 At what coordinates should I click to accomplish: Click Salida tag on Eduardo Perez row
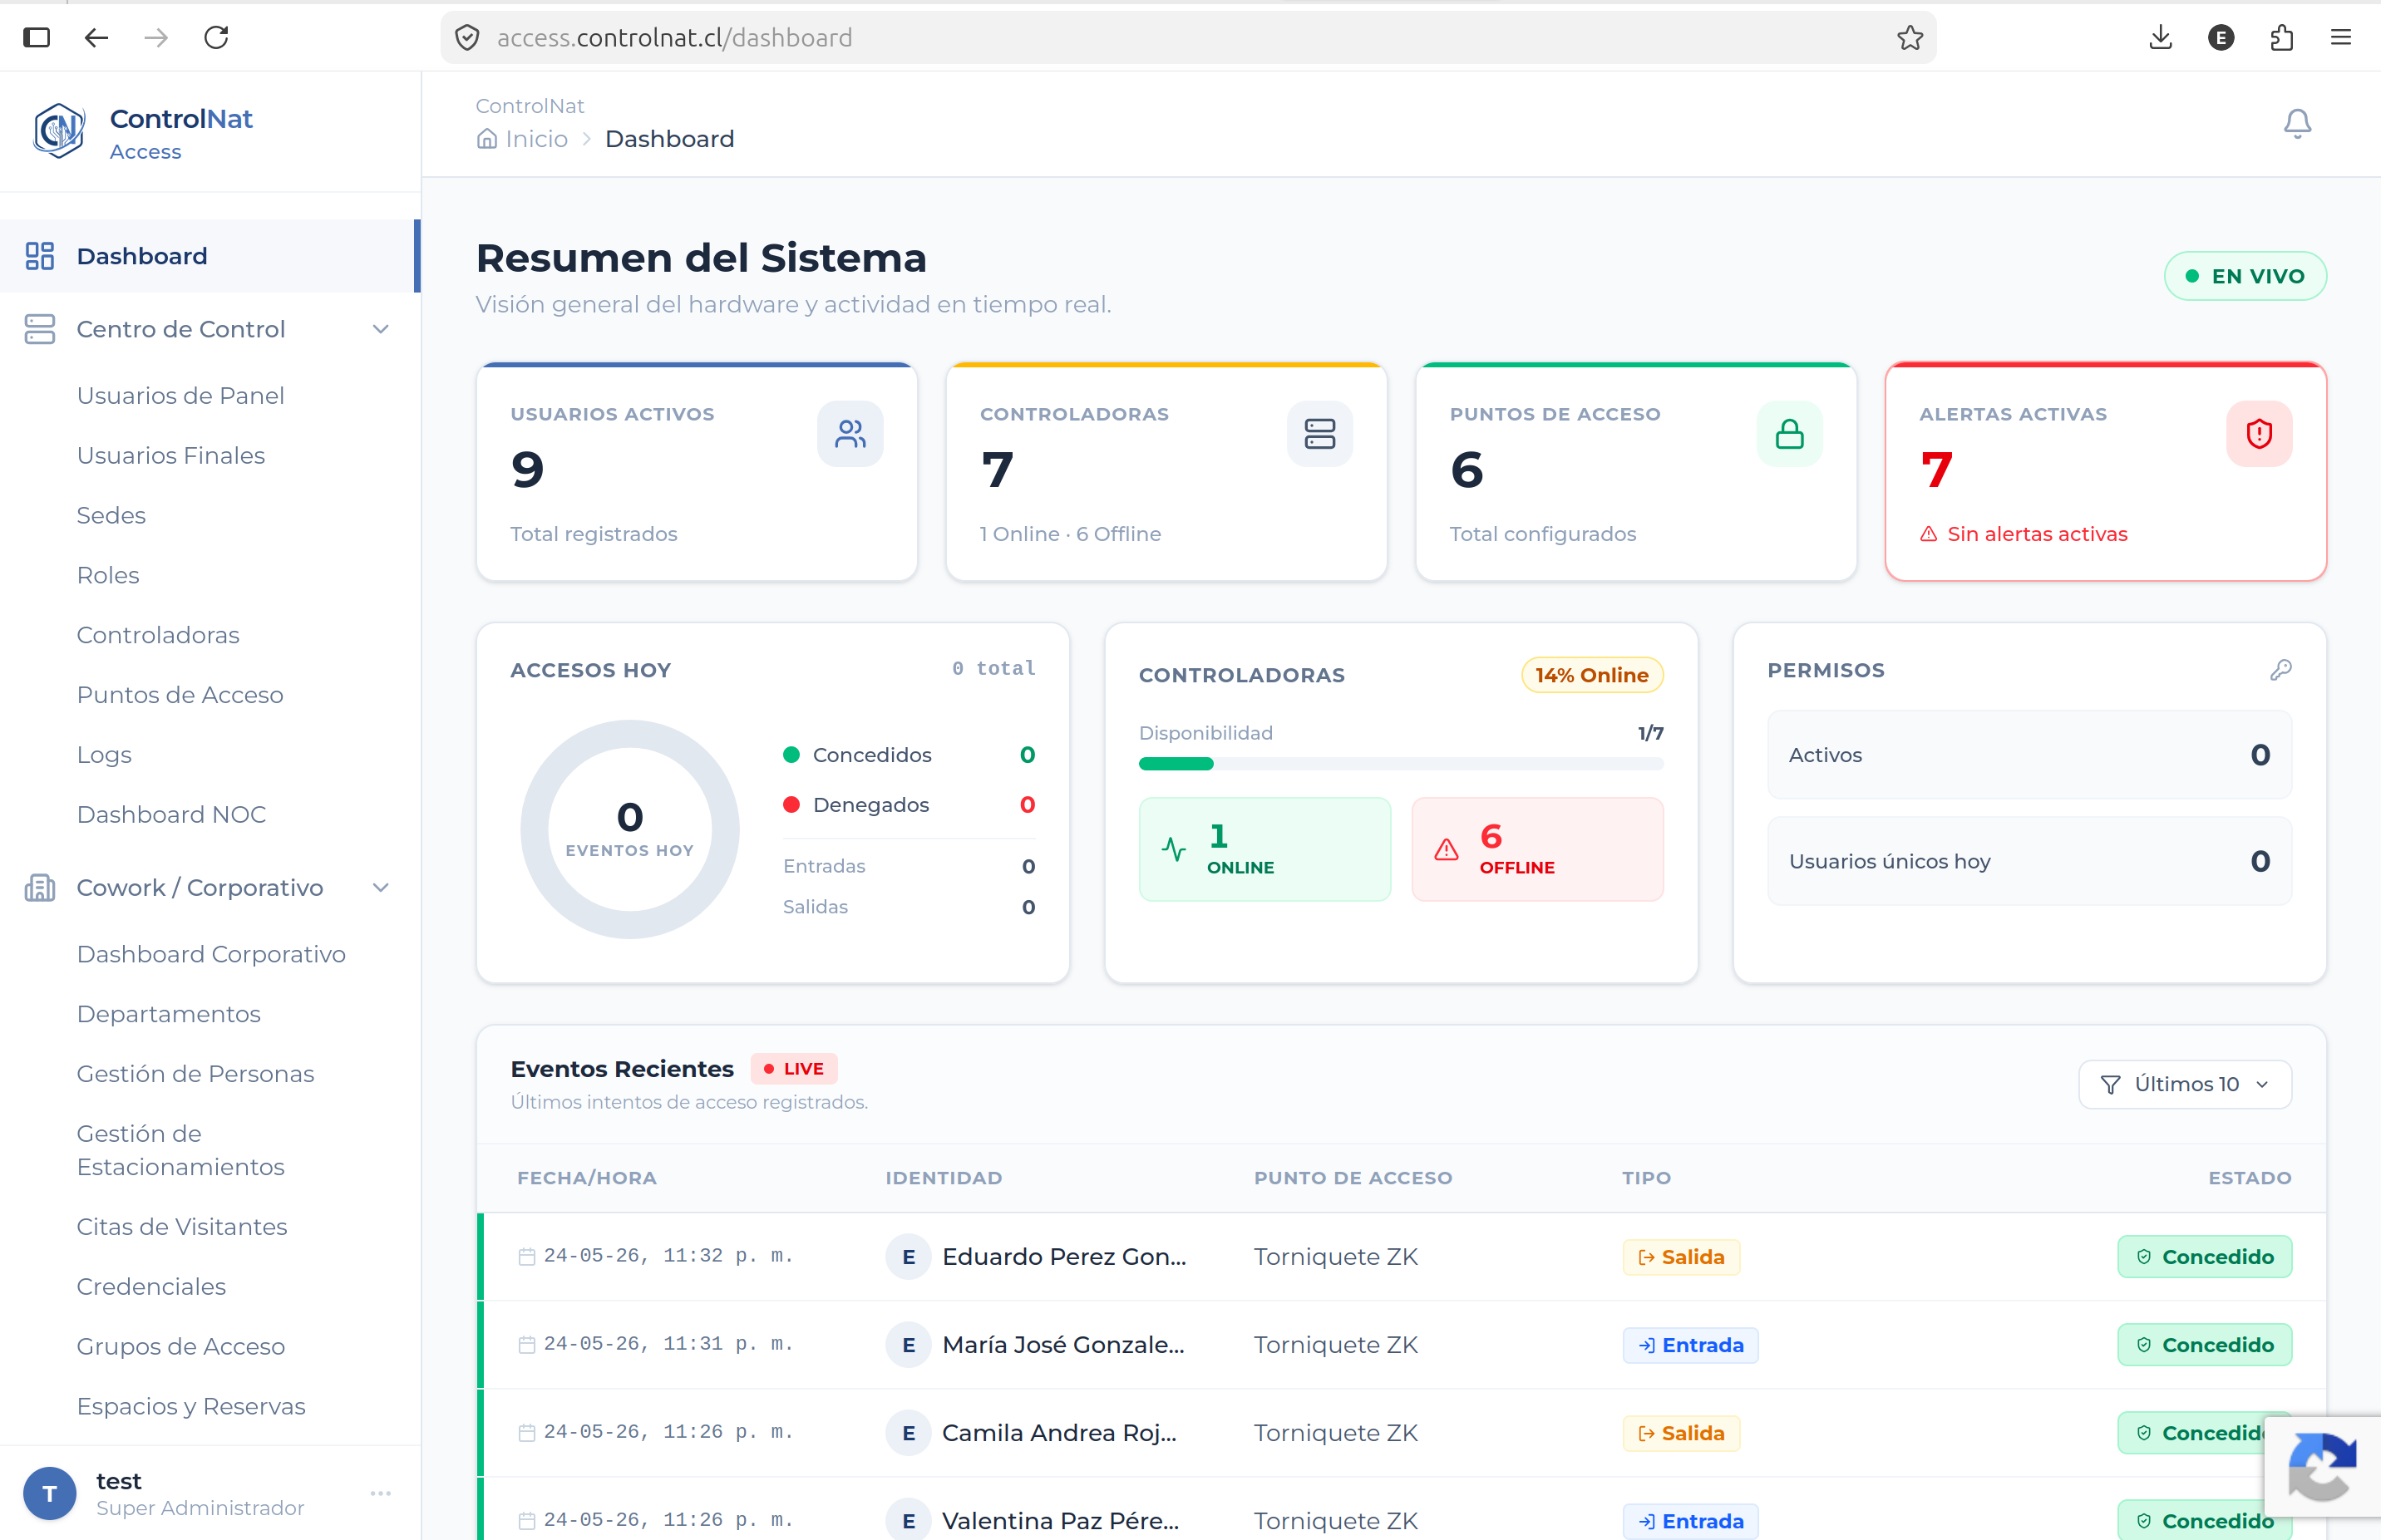tap(1681, 1257)
